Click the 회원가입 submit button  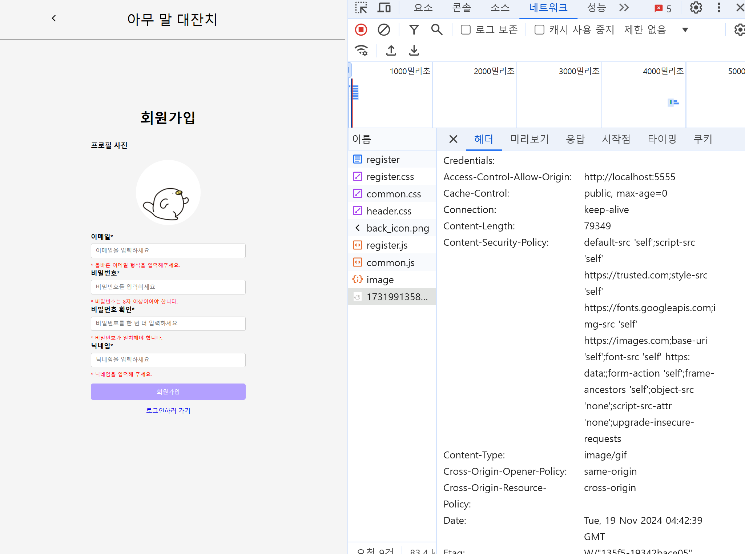click(x=168, y=392)
